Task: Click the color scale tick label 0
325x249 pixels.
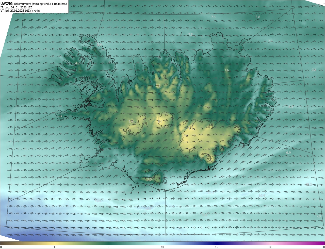Action: tap(1, 247)
